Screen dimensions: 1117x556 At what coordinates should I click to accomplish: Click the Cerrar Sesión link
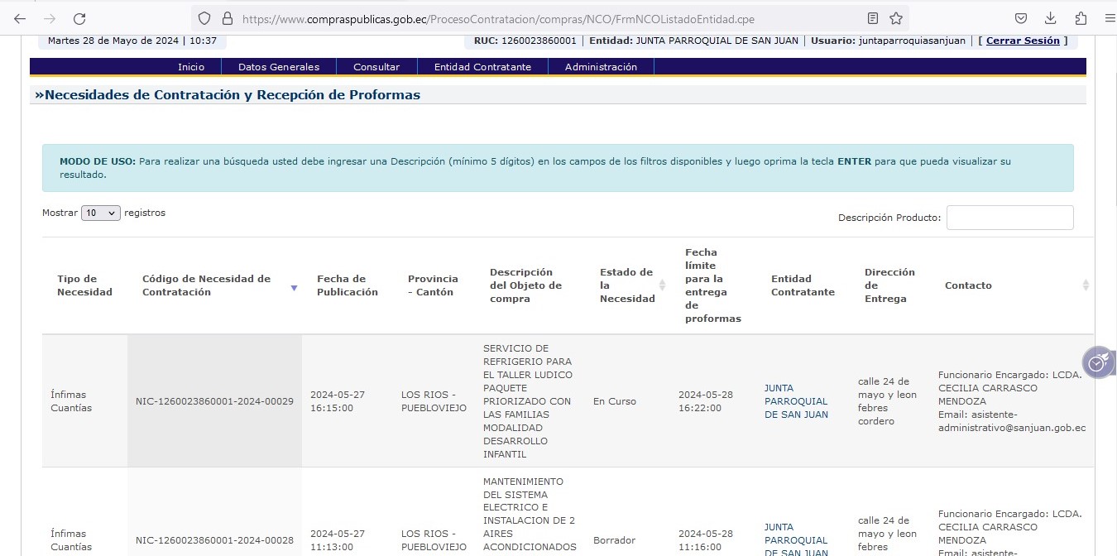[1023, 41]
